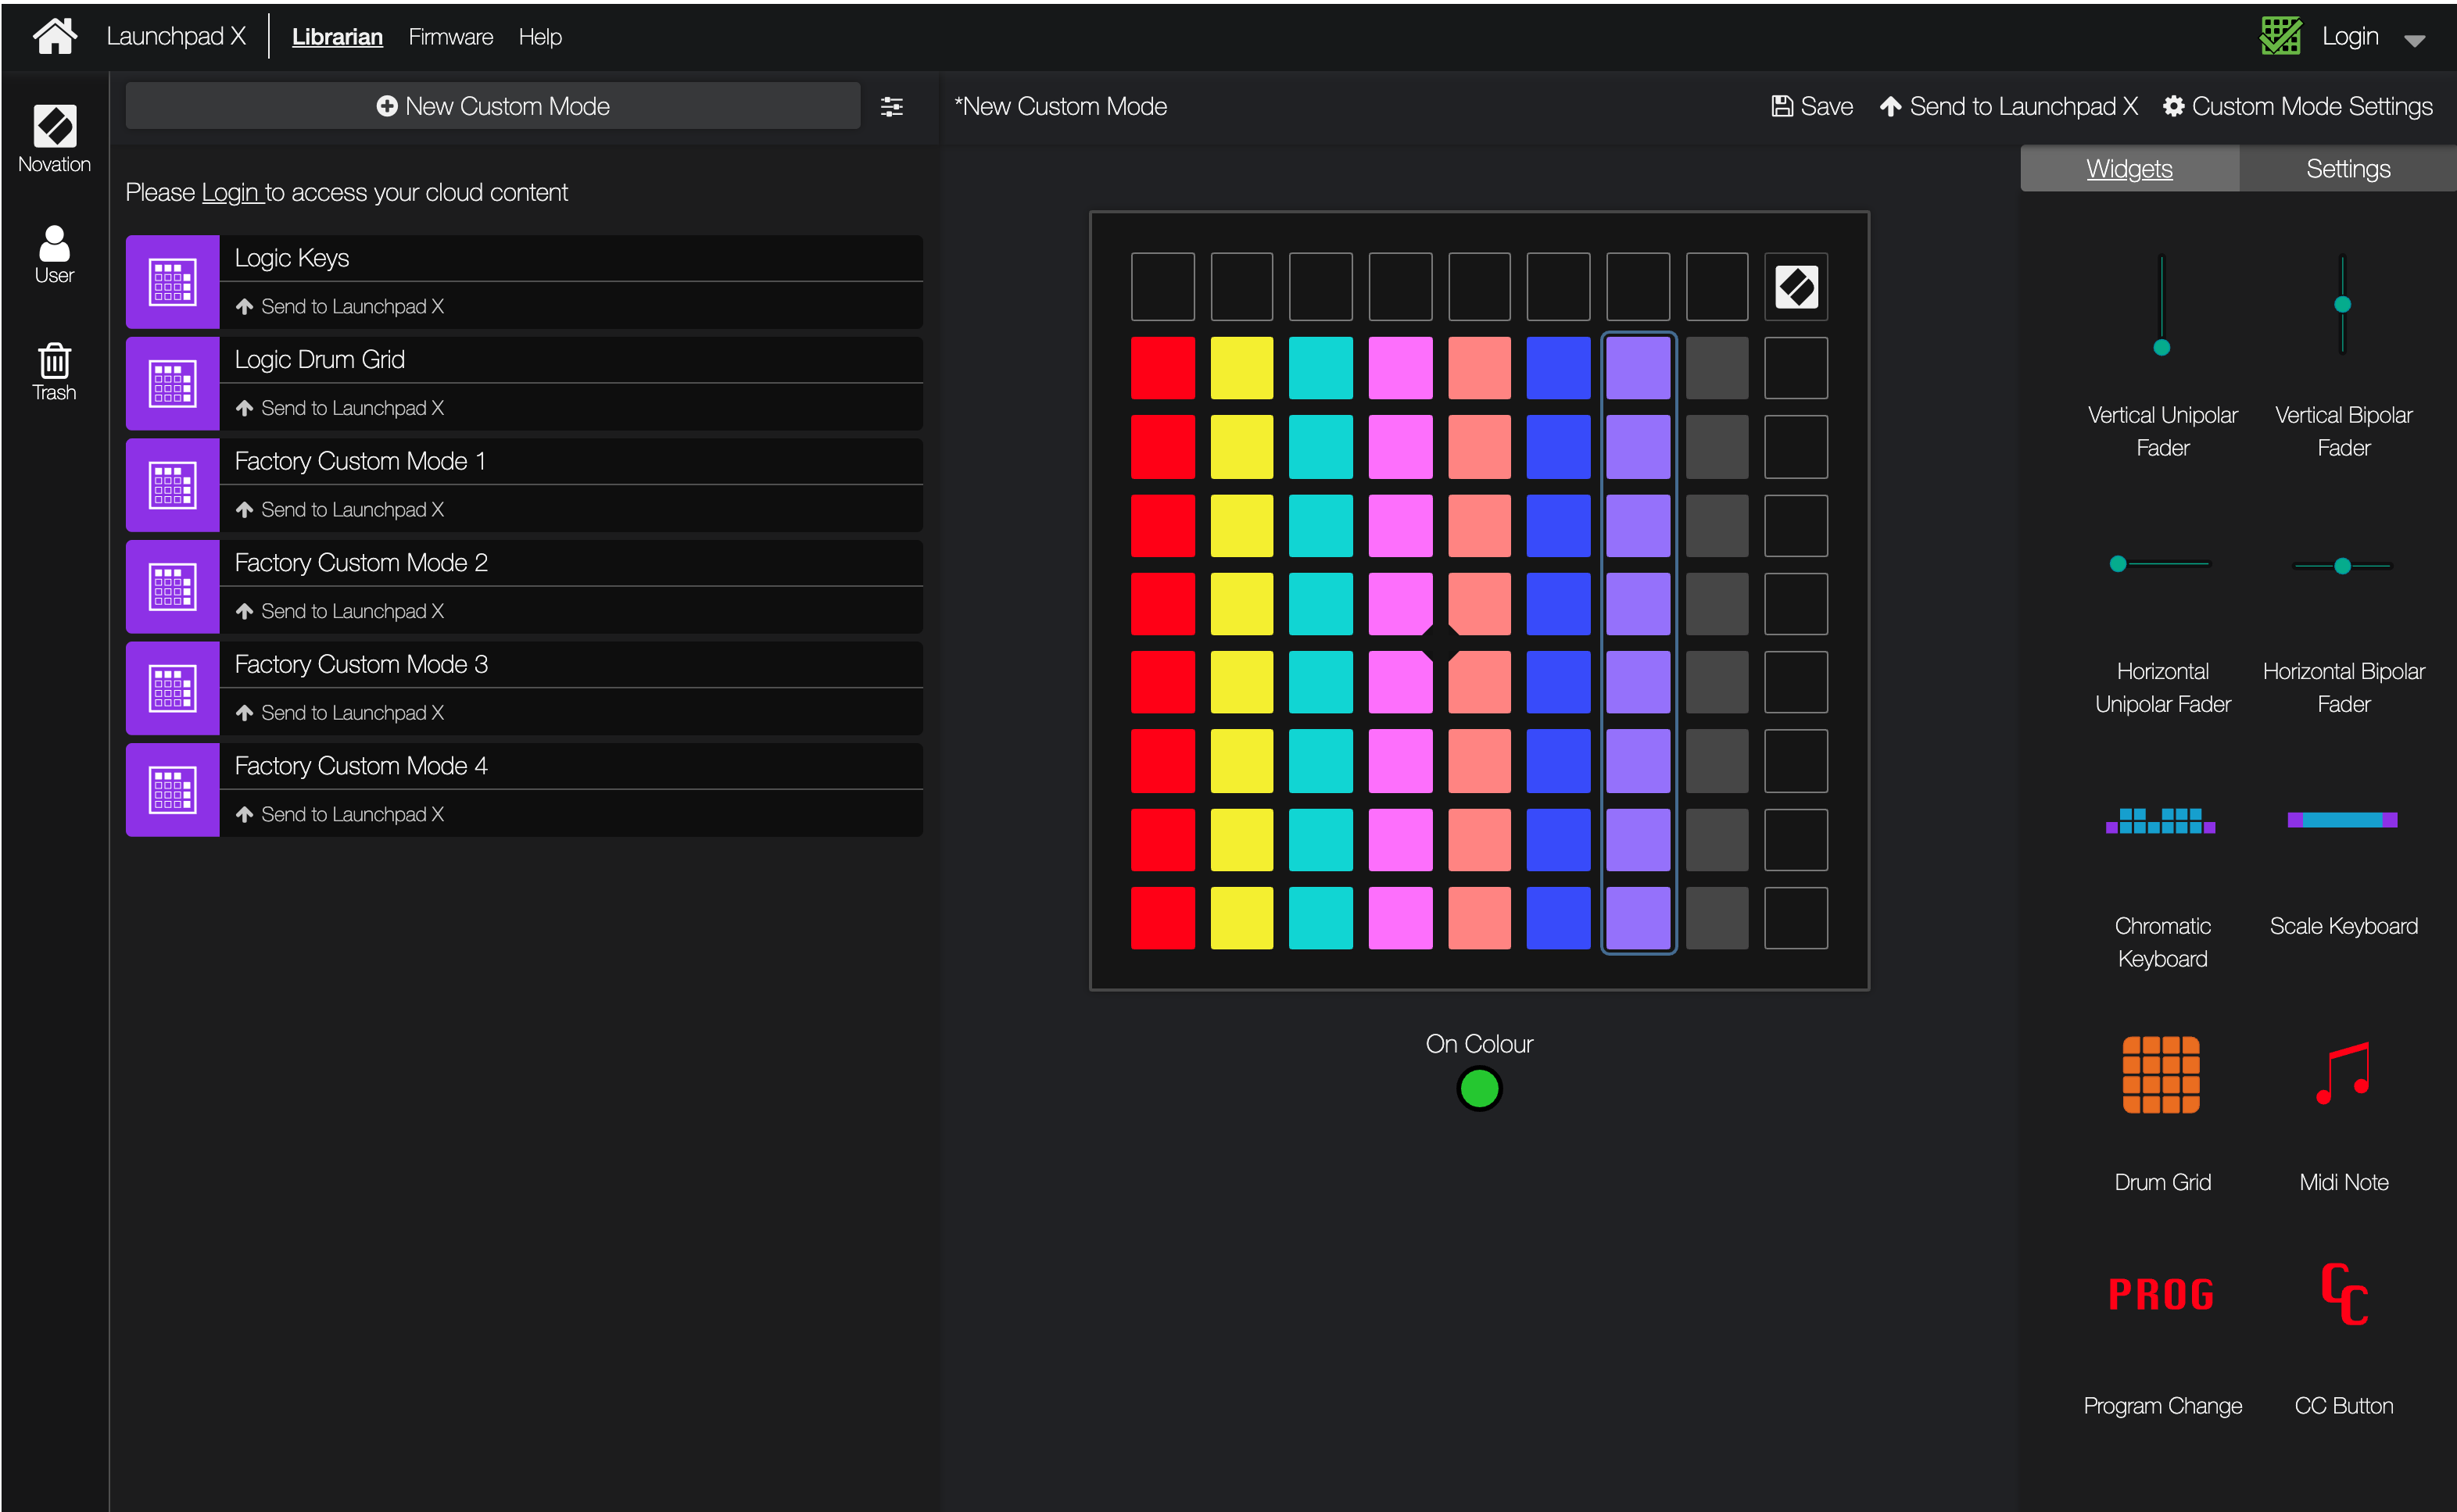Click the Novation logo pad on the grid
The width and height of the screenshot is (2457, 1512).
point(1796,287)
